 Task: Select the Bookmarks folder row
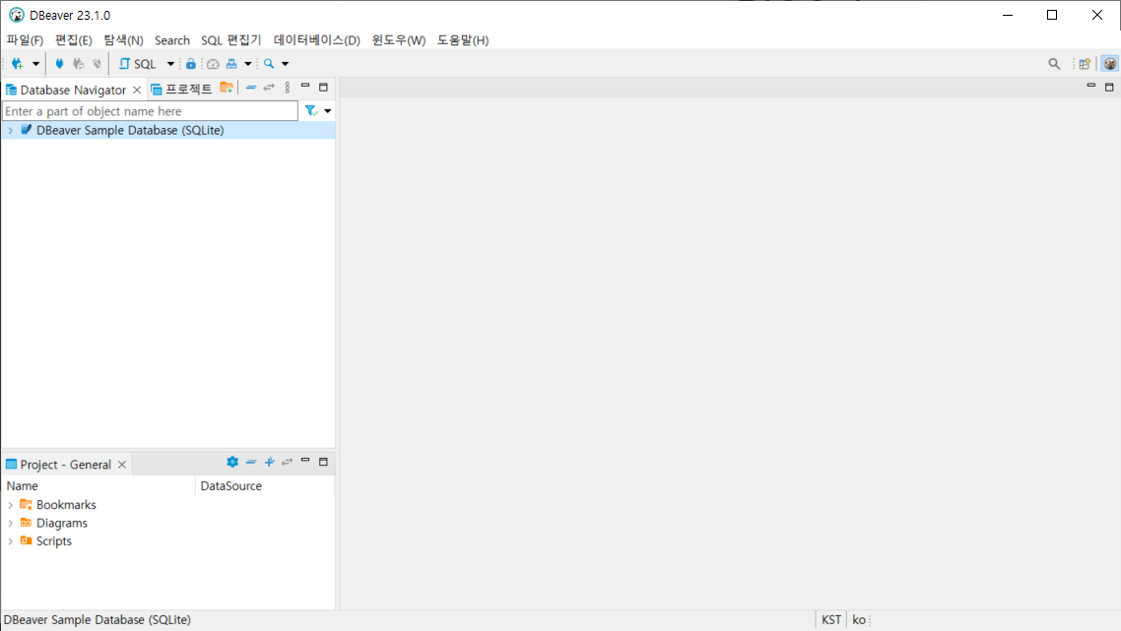coord(168,505)
